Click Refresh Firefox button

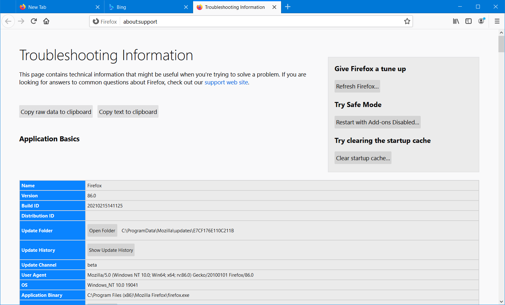pos(357,86)
